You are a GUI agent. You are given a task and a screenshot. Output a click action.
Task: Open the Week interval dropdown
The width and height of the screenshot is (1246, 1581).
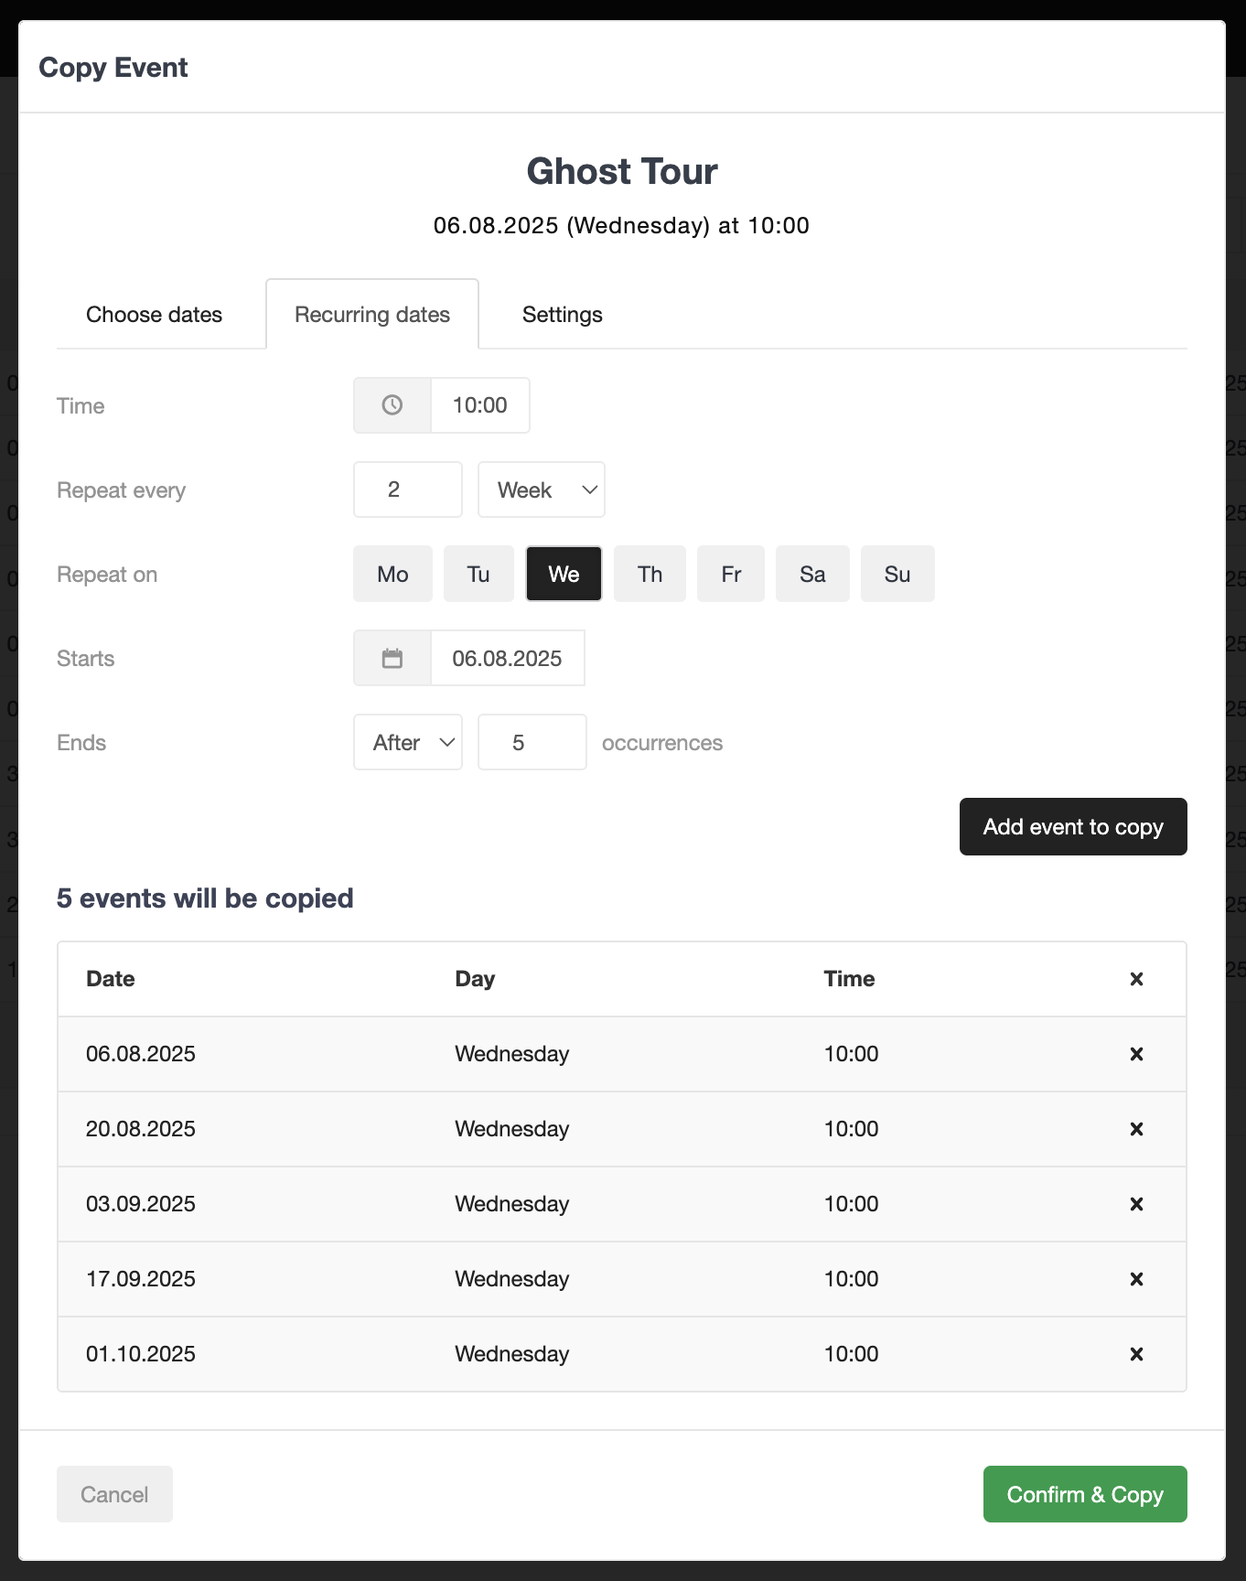[542, 489]
